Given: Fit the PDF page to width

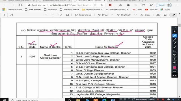Looking at the screenshot, I should [67, 15].
